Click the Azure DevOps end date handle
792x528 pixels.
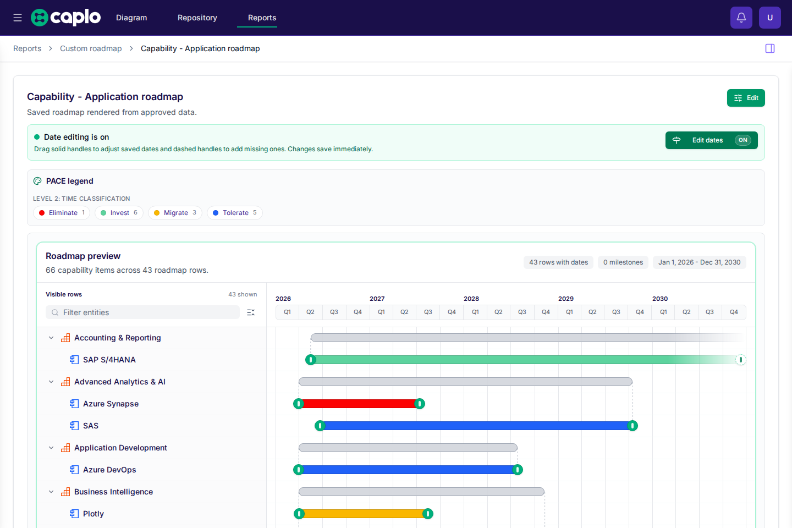518,470
